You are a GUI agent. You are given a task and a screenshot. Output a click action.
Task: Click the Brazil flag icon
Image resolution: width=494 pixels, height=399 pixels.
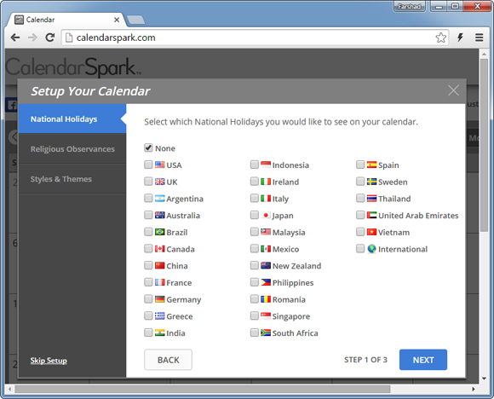160,232
